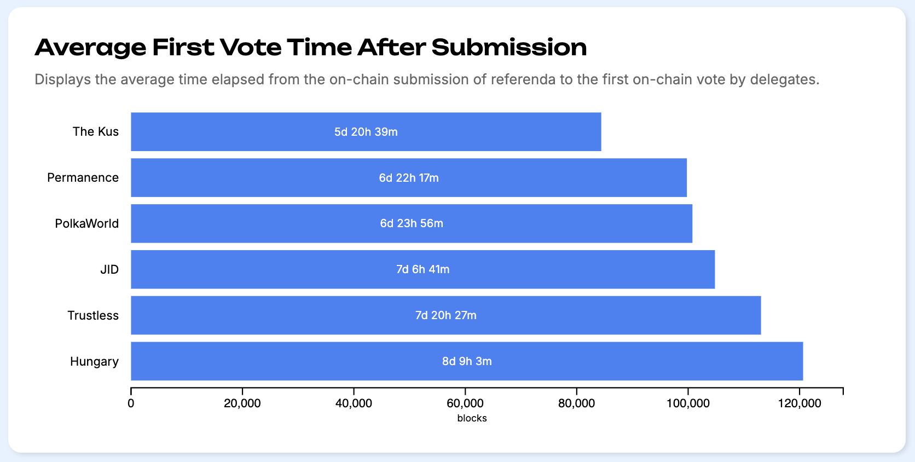Click the 120,000 axis tick label
915x462 pixels.
pyautogui.click(x=800, y=403)
